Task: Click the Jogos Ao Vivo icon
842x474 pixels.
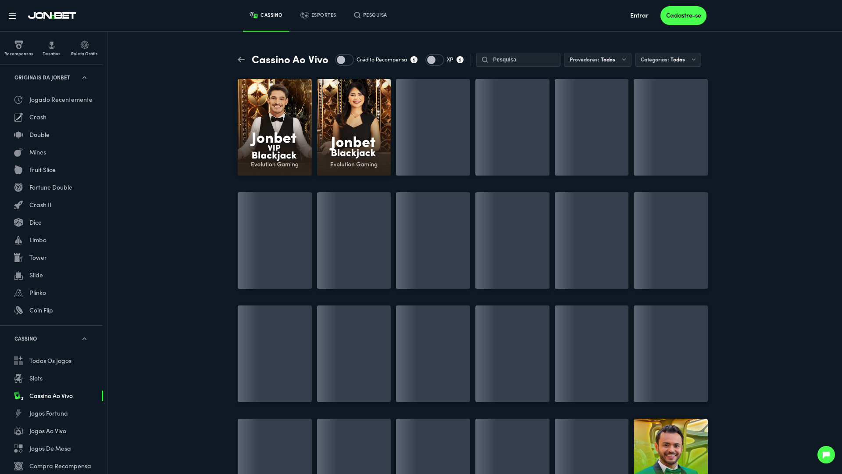Action: (x=18, y=431)
